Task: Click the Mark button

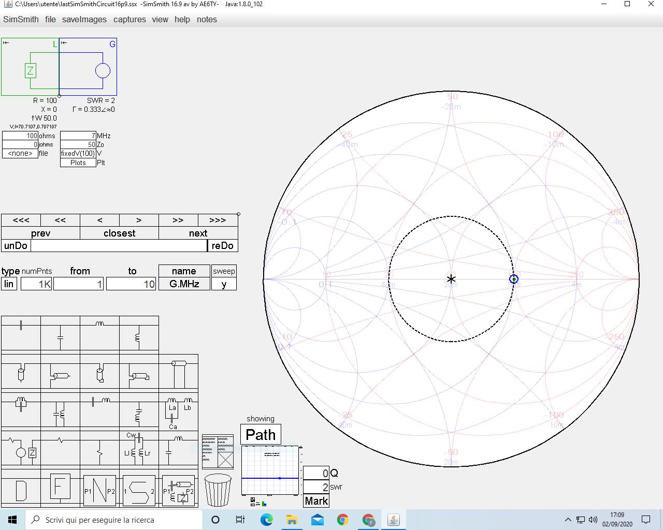Action: [316, 500]
